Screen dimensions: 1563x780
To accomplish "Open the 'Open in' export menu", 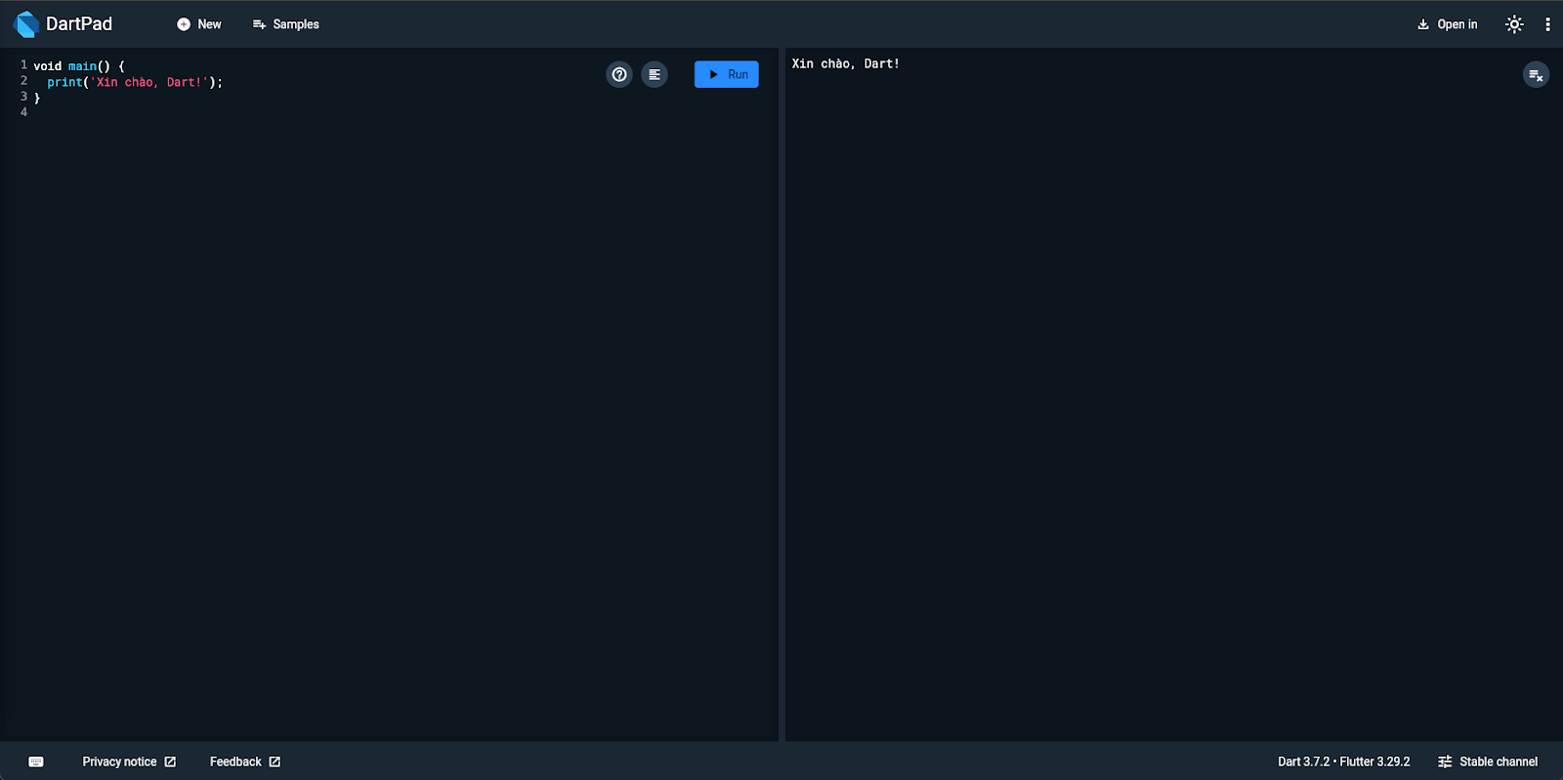I will point(1448,24).
